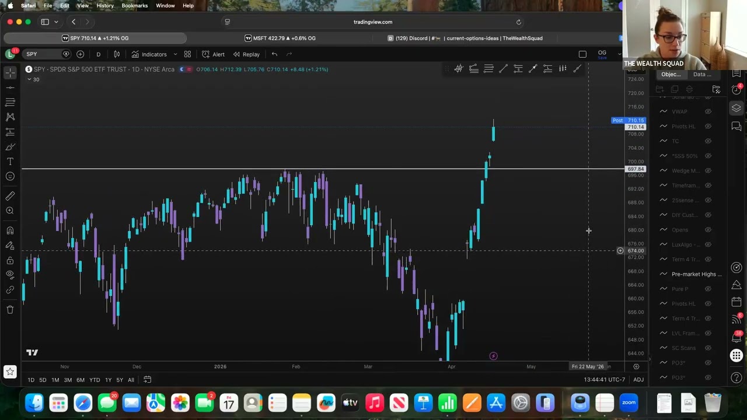Open the calendar icon in right sidebar
747x420 pixels.
pos(736,302)
